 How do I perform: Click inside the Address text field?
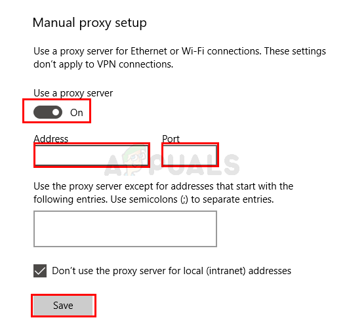92,155
